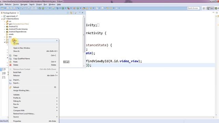
Task: Expand the appcompat_v7 project node
Action: (2, 16)
